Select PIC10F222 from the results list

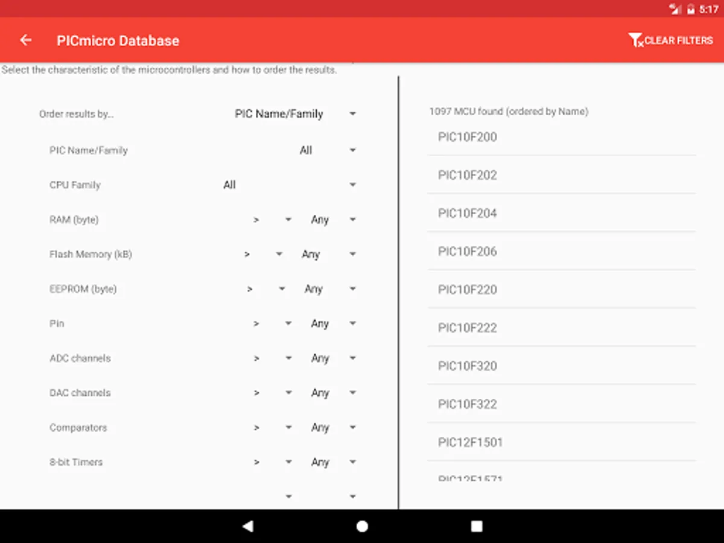click(x=562, y=328)
